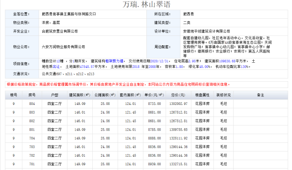
Task: Select room number 803 cell
Action: tap(32, 112)
